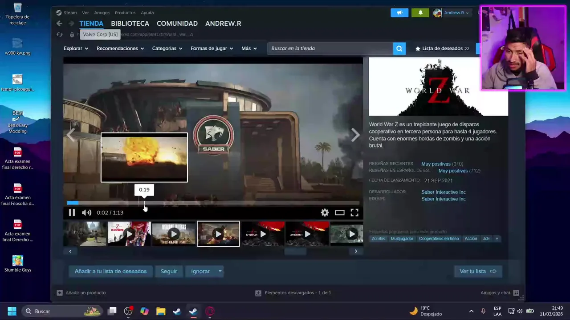The height and width of the screenshot is (320, 570).
Task: Click the lock icon beside the URL
Action: [72, 34]
